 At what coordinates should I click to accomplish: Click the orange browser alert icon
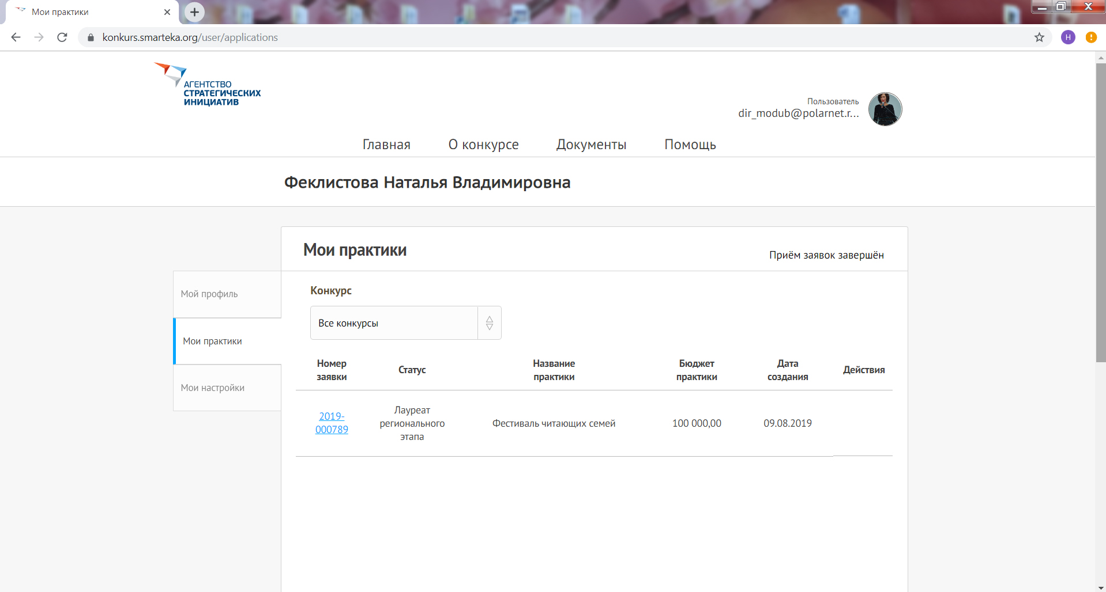pyautogui.click(x=1091, y=37)
